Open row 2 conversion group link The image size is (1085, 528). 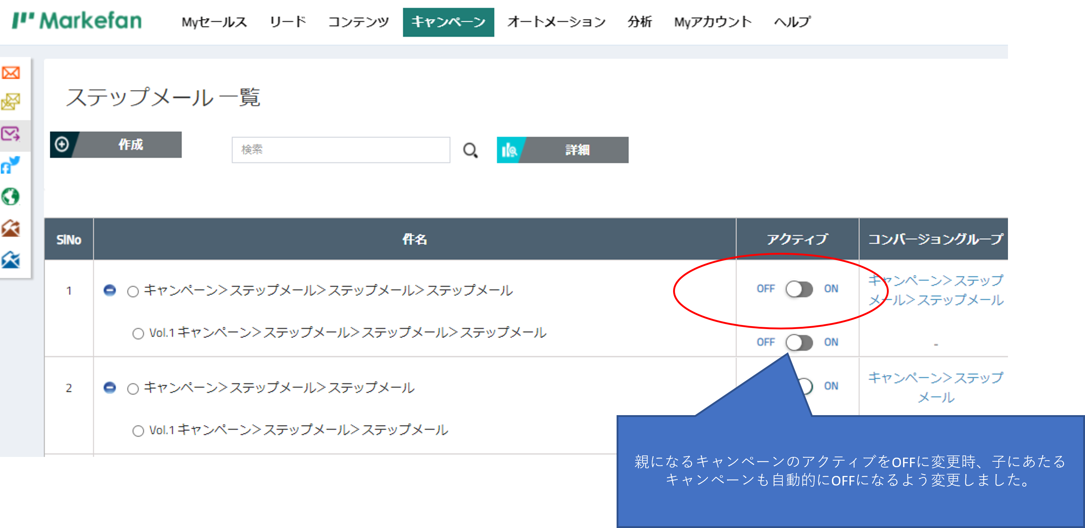click(x=935, y=387)
